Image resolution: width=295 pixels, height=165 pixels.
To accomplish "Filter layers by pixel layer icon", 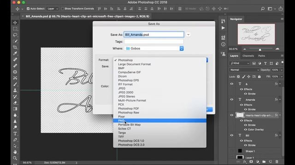I will (x=254, y=63).
